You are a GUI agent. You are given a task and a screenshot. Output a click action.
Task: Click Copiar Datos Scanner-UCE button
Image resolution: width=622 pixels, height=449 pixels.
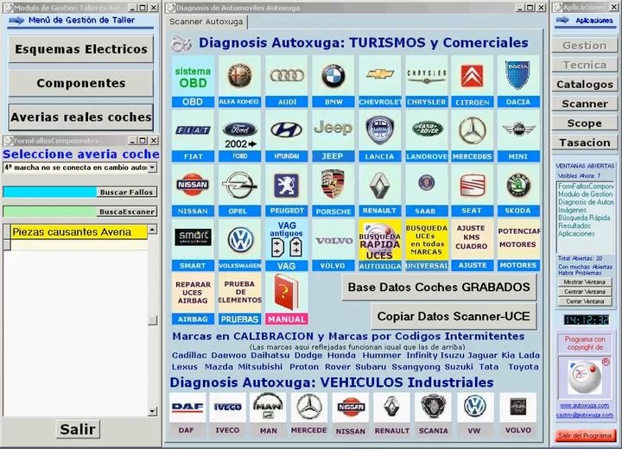[x=454, y=316]
